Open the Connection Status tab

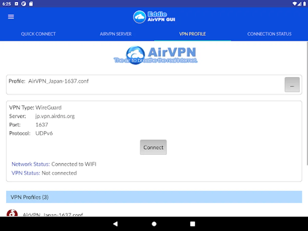(269, 34)
